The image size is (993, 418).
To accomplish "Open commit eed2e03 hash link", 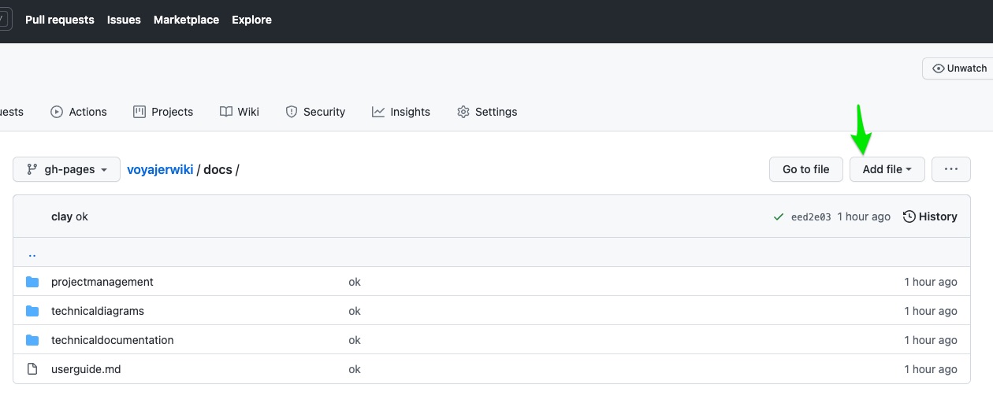I will tap(811, 217).
